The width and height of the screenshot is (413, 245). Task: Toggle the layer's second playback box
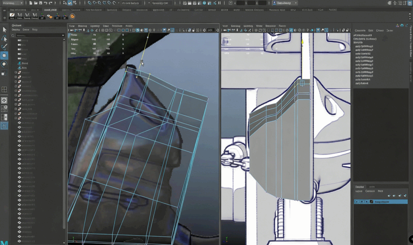coord(362,202)
